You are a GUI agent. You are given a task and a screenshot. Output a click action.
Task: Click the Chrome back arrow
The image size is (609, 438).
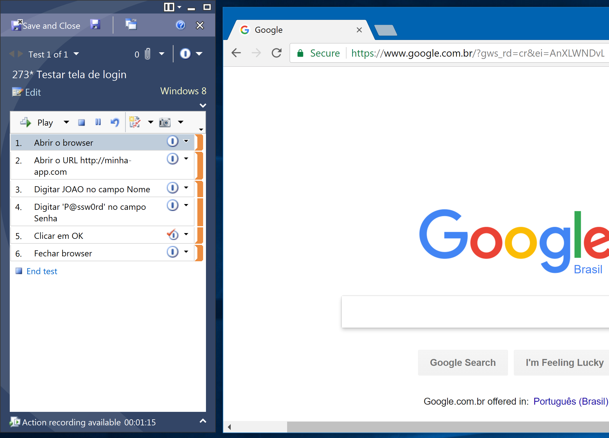click(x=236, y=53)
